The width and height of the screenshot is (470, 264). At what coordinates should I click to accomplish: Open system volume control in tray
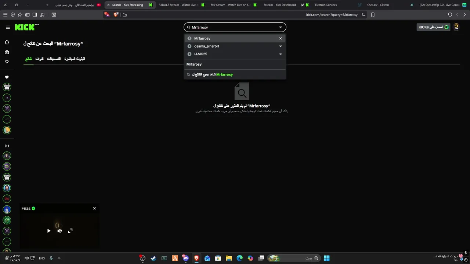pyautogui.click(x=26, y=258)
